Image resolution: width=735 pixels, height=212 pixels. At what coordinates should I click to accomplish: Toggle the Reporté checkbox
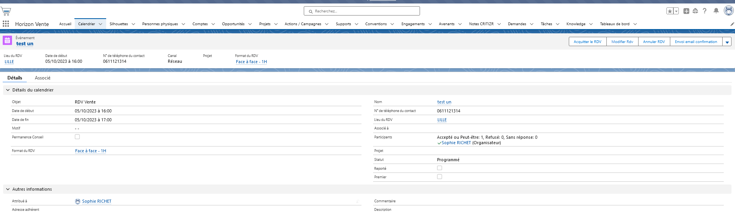pos(439,168)
